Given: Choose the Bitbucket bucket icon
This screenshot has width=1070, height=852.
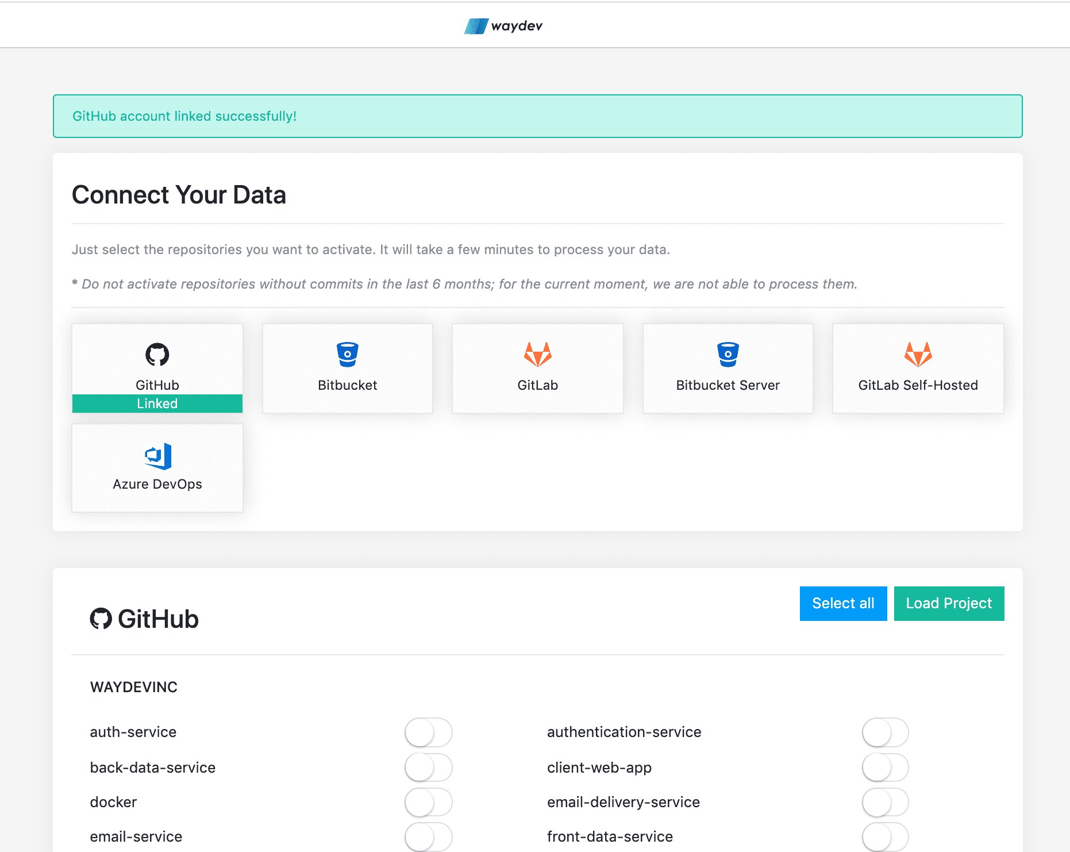Looking at the screenshot, I should pyautogui.click(x=348, y=354).
